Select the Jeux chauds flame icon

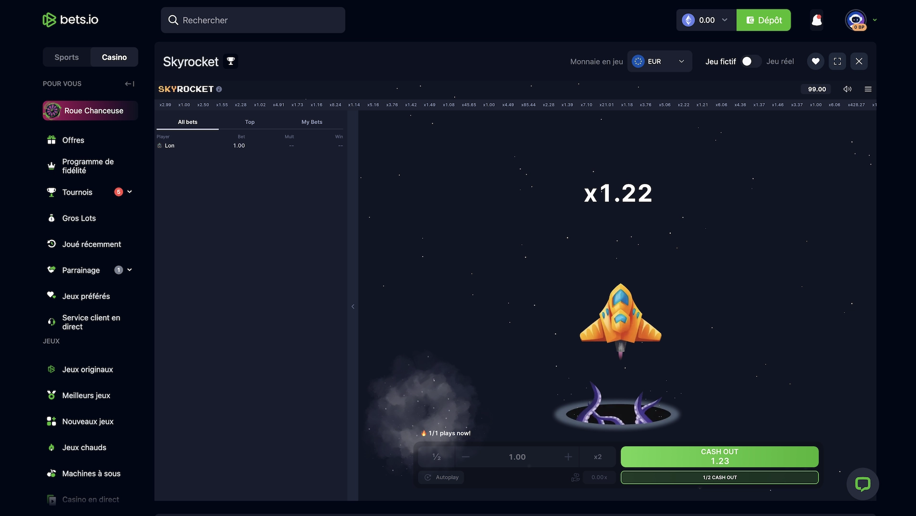(51, 447)
